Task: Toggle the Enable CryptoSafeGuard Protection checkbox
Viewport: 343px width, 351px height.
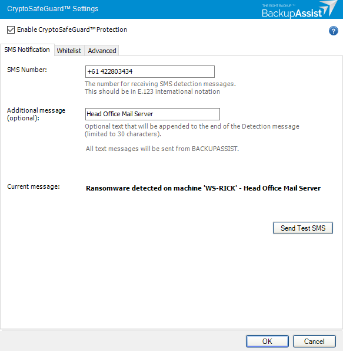Action: pos(11,29)
